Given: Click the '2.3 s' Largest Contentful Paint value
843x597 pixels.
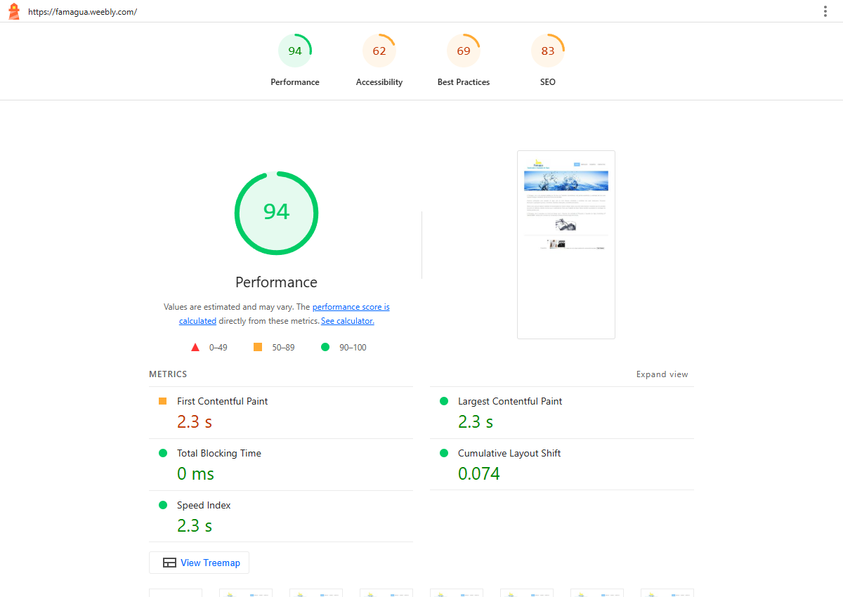Looking at the screenshot, I should pyautogui.click(x=476, y=421).
